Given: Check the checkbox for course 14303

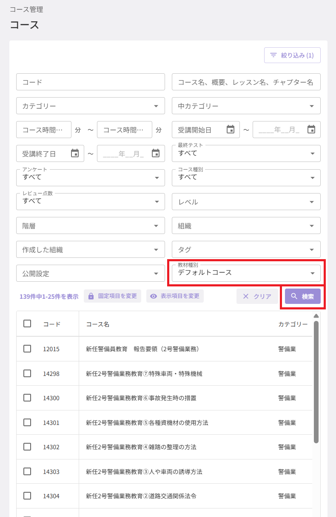Looking at the screenshot, I should (27, 471).
